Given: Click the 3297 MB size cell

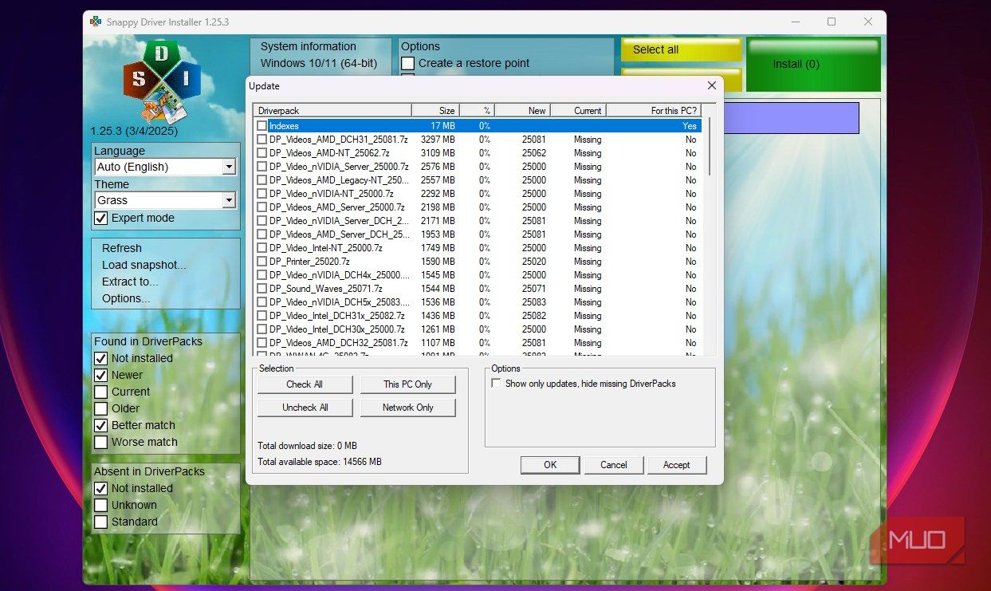Looking at the screenshot, I should click(x=438, y=140).
